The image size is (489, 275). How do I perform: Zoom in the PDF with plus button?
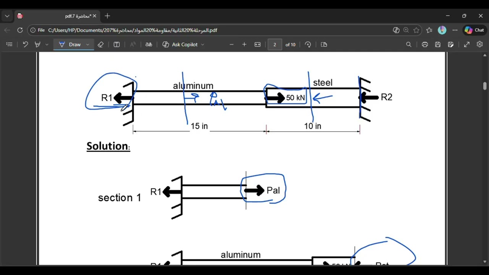[x=244, y=44]
